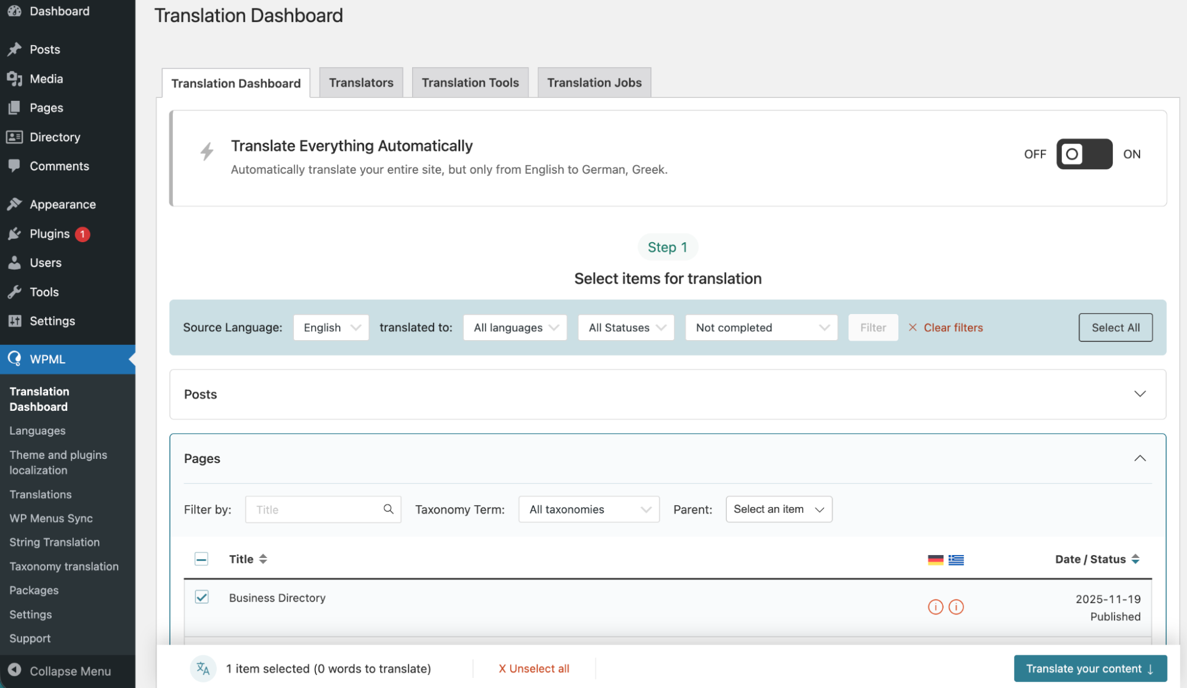Open the Not completed dropdown

[x=761, y=328]
